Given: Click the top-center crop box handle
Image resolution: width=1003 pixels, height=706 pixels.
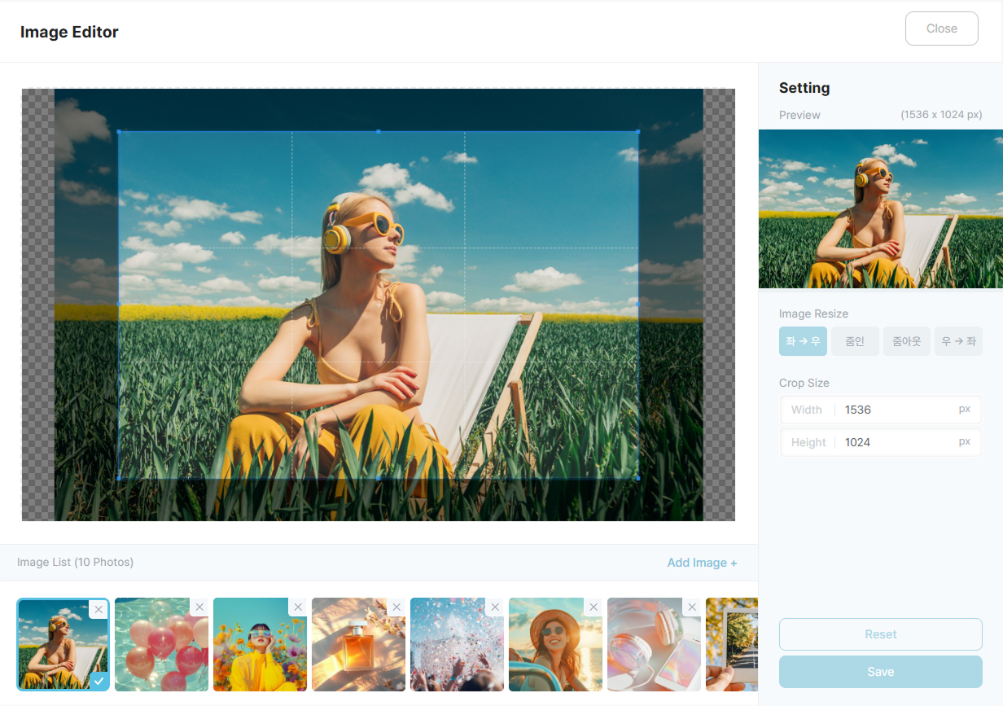Looking at the screenshot, I should tap(379, 131).
